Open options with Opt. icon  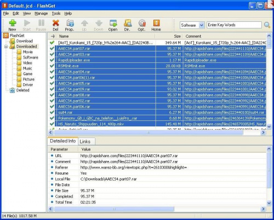click(x=141, y=25)
